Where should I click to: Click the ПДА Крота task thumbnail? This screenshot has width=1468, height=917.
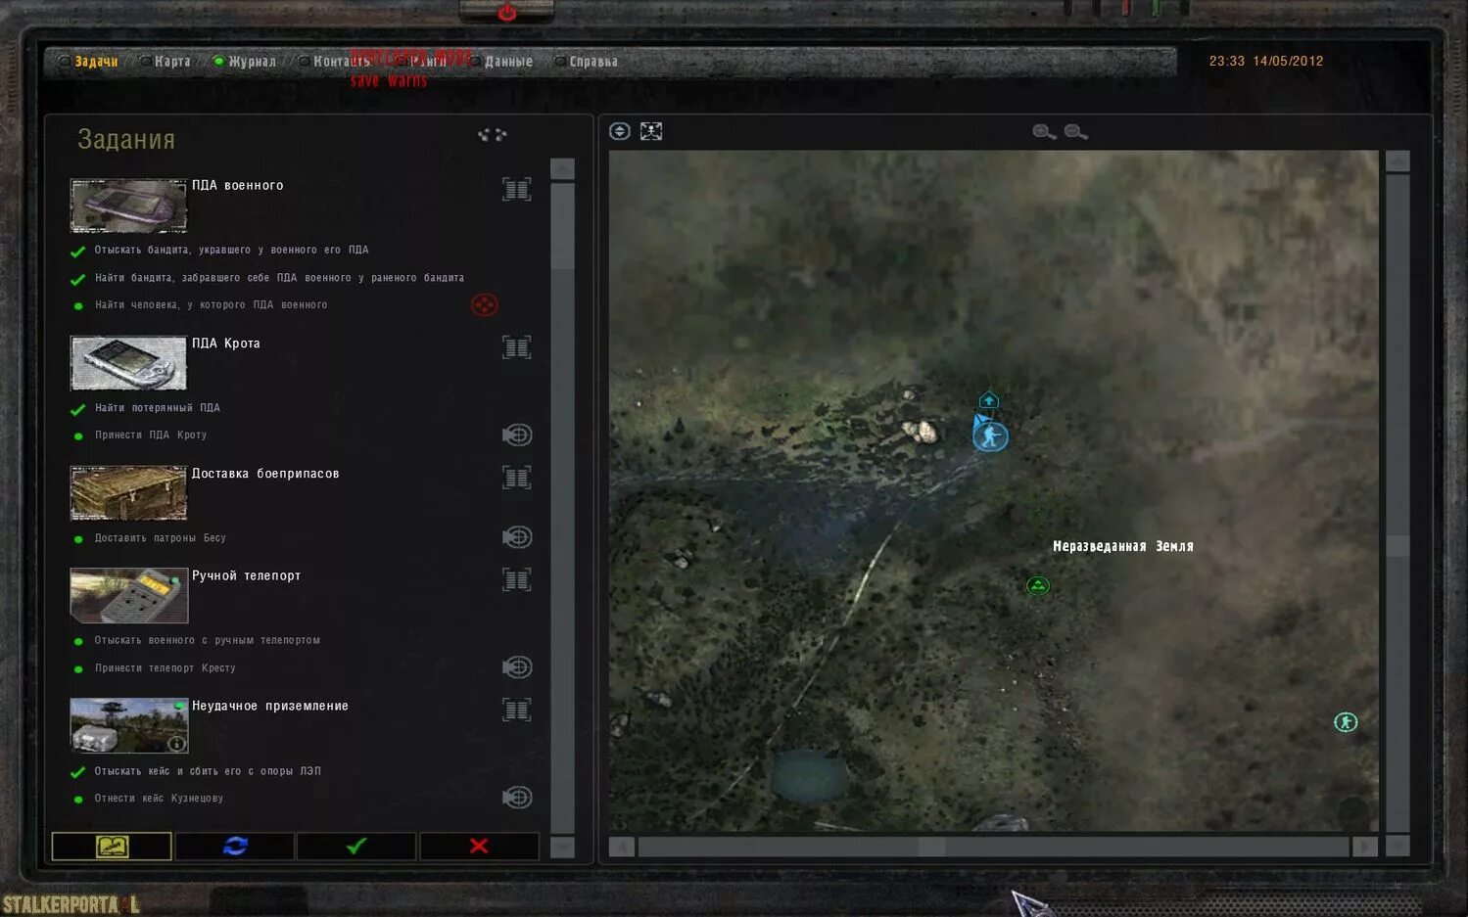(x=128, y=363)
